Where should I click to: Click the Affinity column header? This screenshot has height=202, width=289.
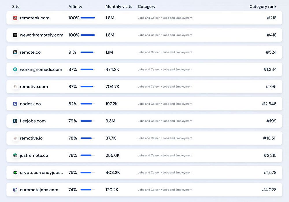[x=75, y=7]
